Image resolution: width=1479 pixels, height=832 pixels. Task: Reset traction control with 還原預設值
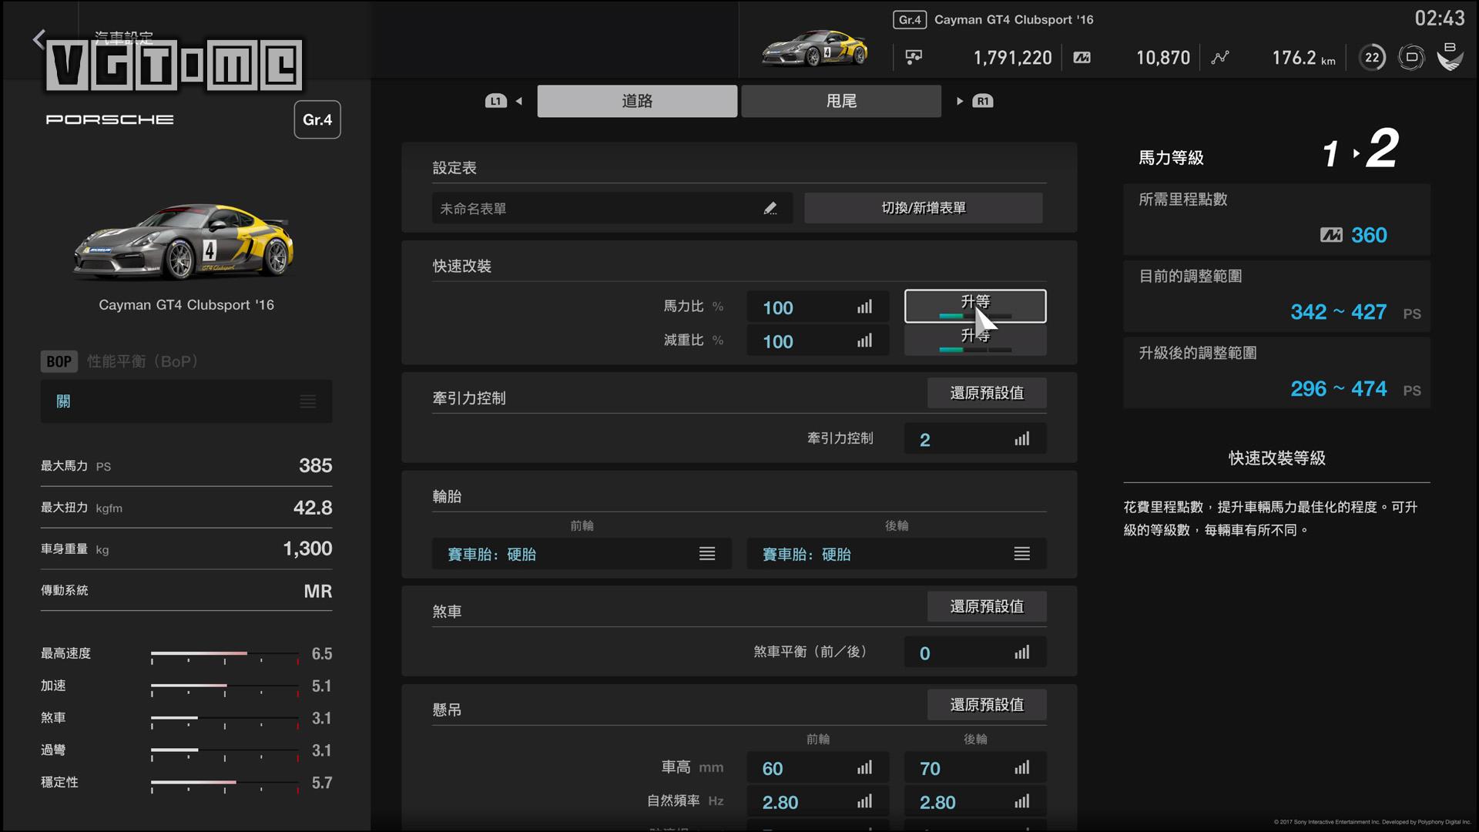point(987,393)
